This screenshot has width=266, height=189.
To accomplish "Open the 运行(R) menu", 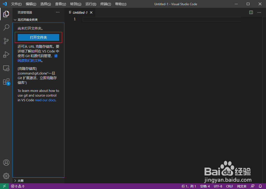I will point(91,4).
